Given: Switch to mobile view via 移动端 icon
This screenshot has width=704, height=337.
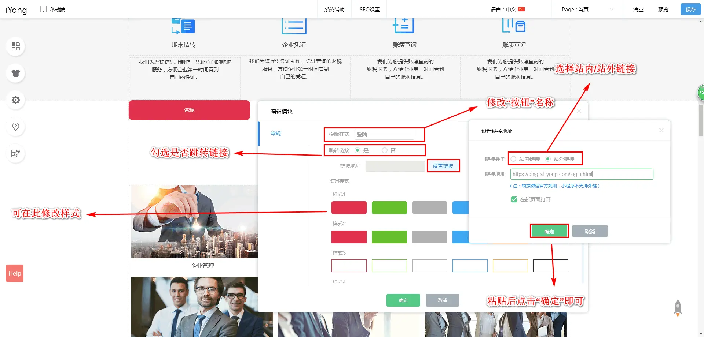Looking at the screenshot, I should click(x=53, y=10).
